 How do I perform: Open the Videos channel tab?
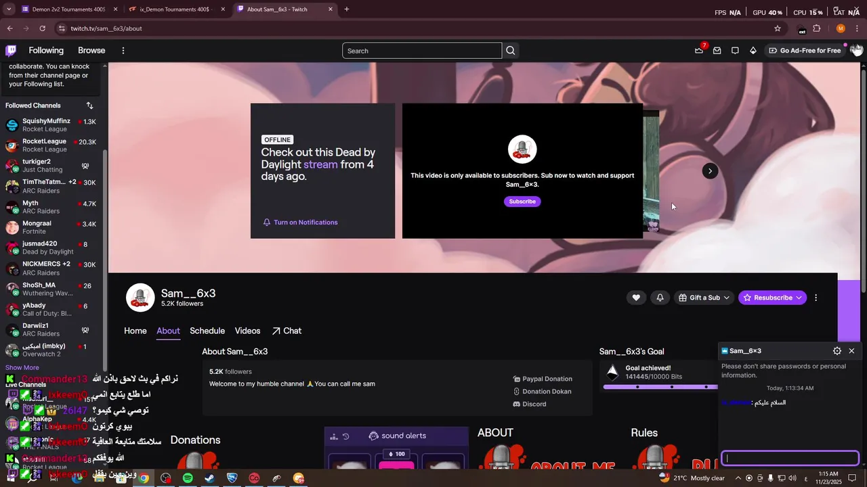tap(247, 331)
